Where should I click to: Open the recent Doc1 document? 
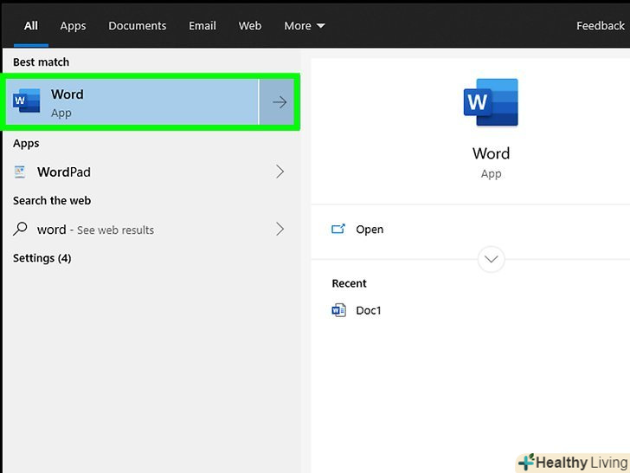point(369,310)
